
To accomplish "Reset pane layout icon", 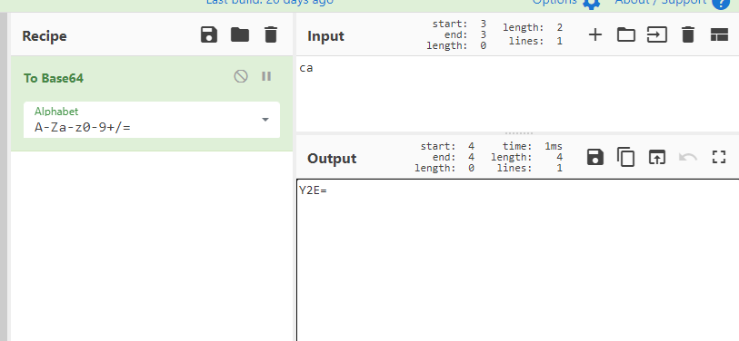I will point(719,34).
